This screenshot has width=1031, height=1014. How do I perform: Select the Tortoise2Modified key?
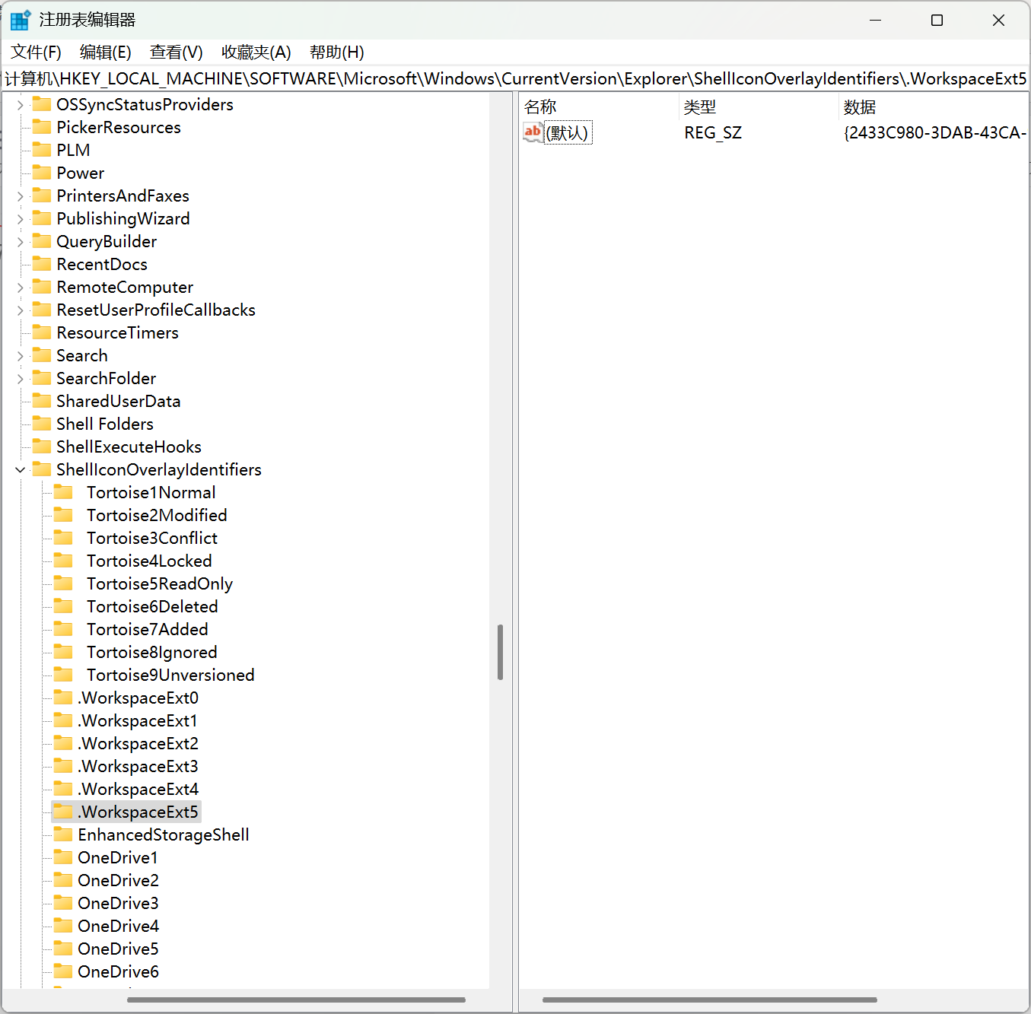click(157, 515)
